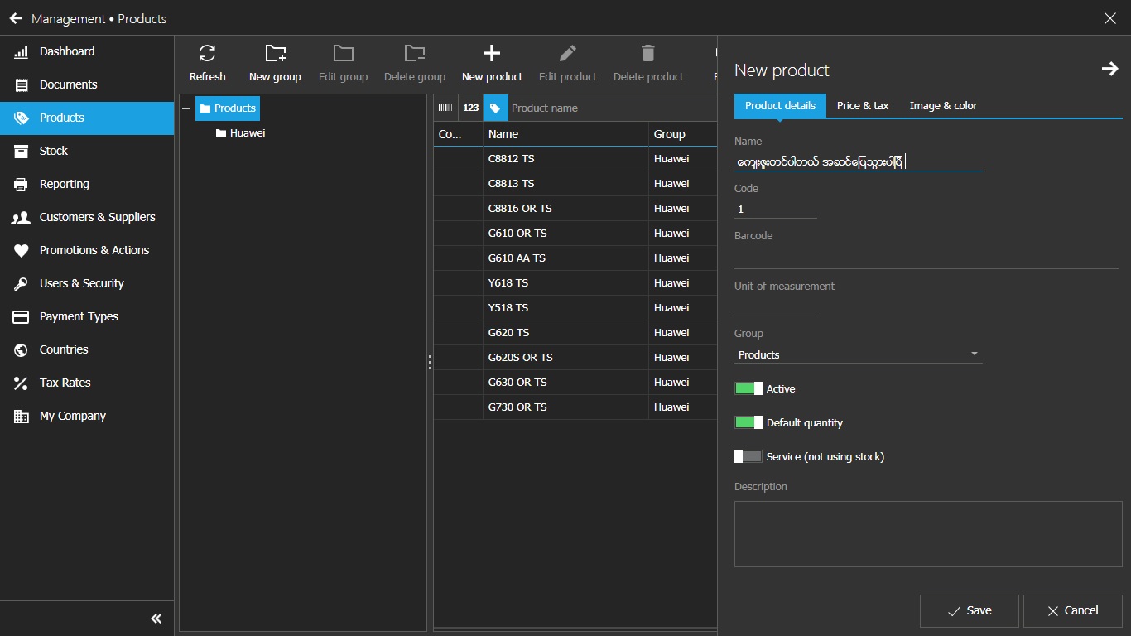Click the right arrow in New product panel
Image resolution: width=1131 pixels, height=636 pixels.
pyautogui.click(x=1109, y=70)
